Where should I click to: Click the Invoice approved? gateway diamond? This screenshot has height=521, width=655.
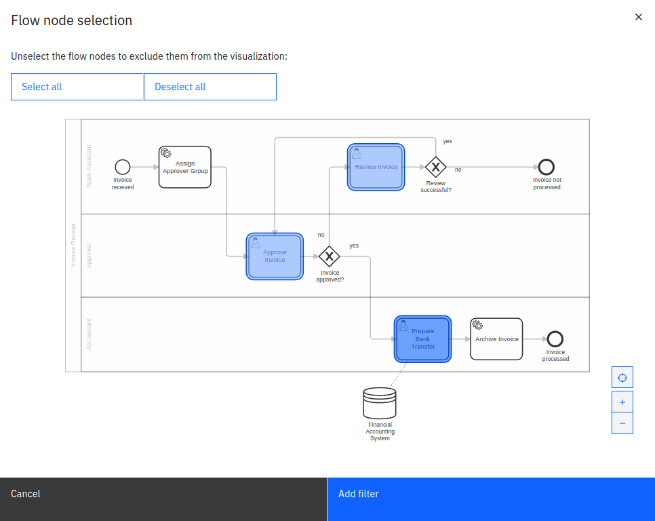point(330,258)
